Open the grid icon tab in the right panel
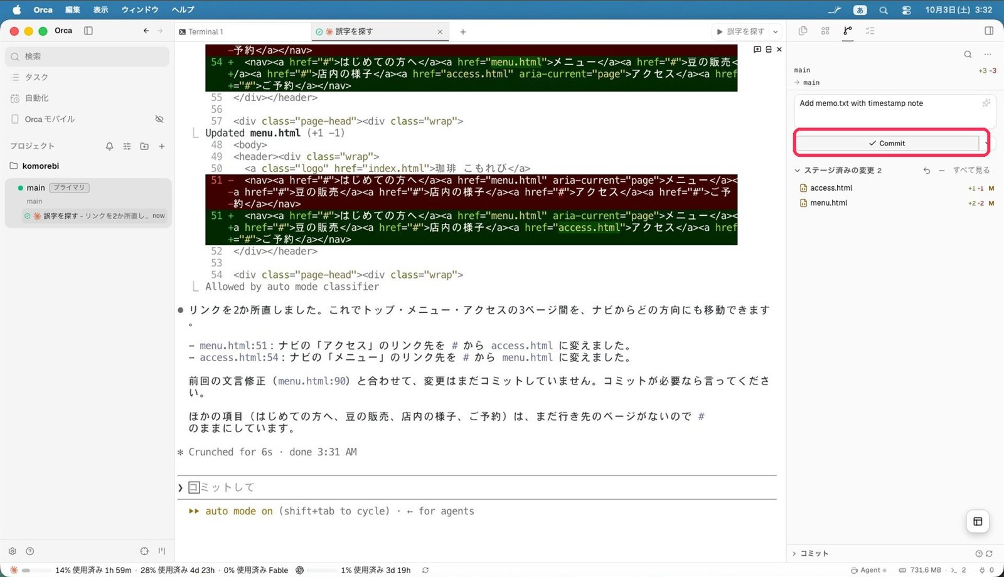 pos(825,31)
